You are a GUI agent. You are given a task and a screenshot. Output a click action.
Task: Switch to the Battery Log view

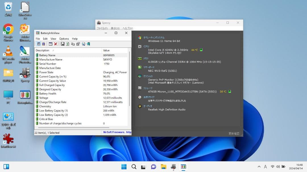43,44
